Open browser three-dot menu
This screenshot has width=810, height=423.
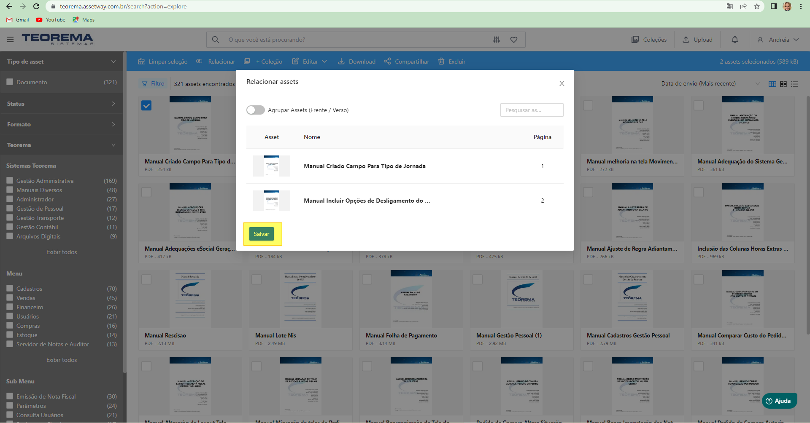(x=801, y=6)
